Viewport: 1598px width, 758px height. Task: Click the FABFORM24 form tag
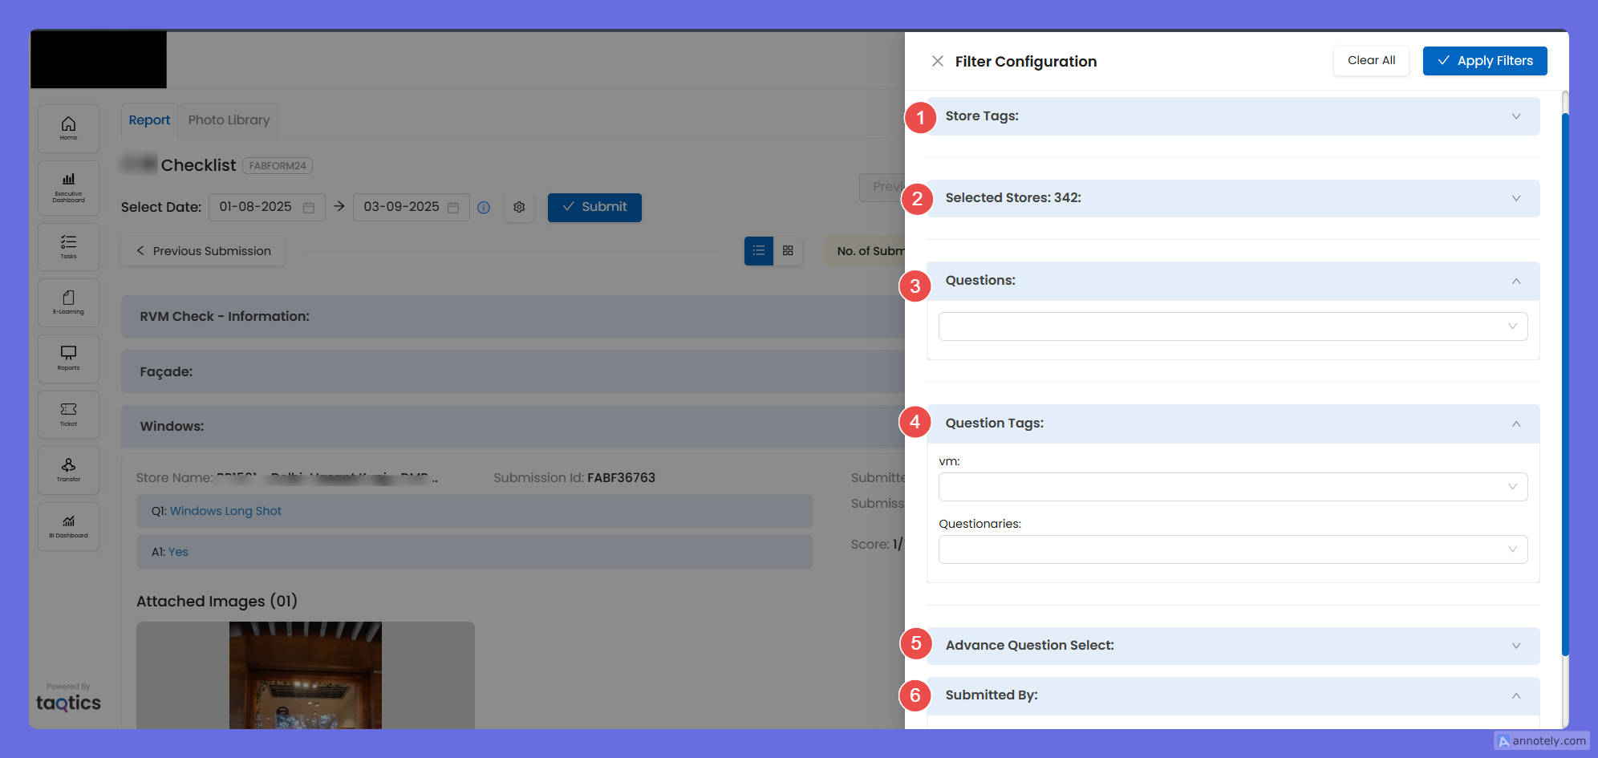pos(278,166)
